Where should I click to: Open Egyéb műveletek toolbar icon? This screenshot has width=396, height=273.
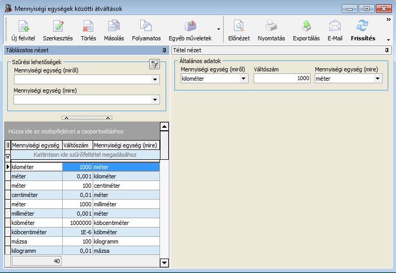point(190,26)
